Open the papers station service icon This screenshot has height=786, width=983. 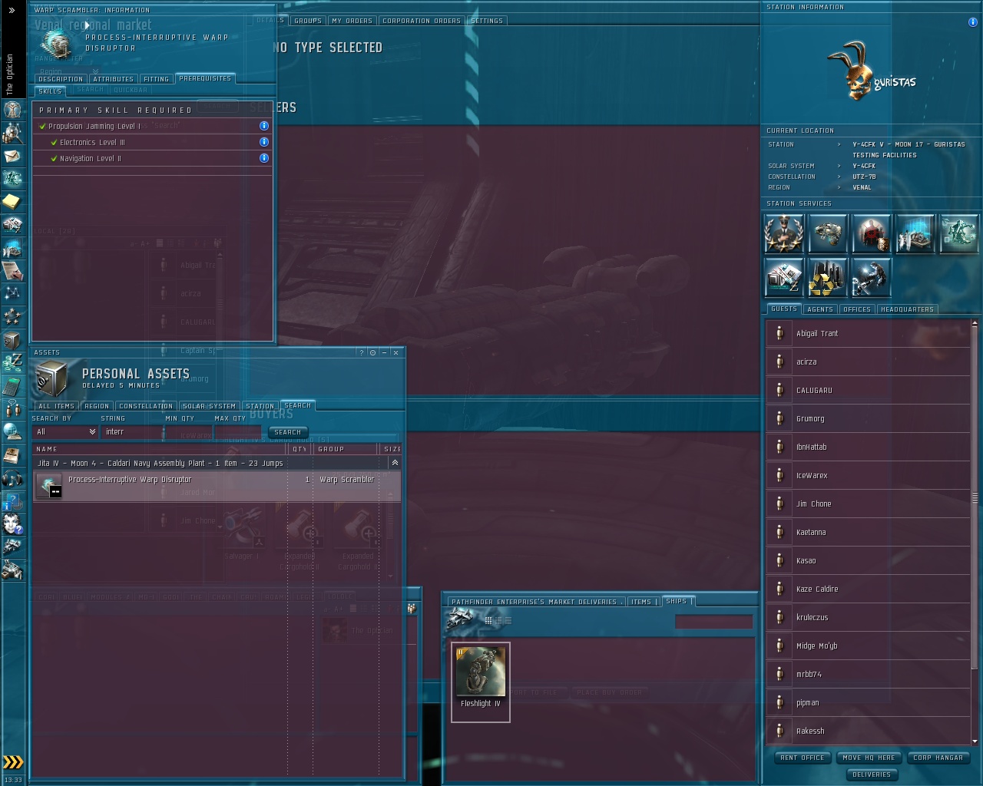[x=783, y=277]
